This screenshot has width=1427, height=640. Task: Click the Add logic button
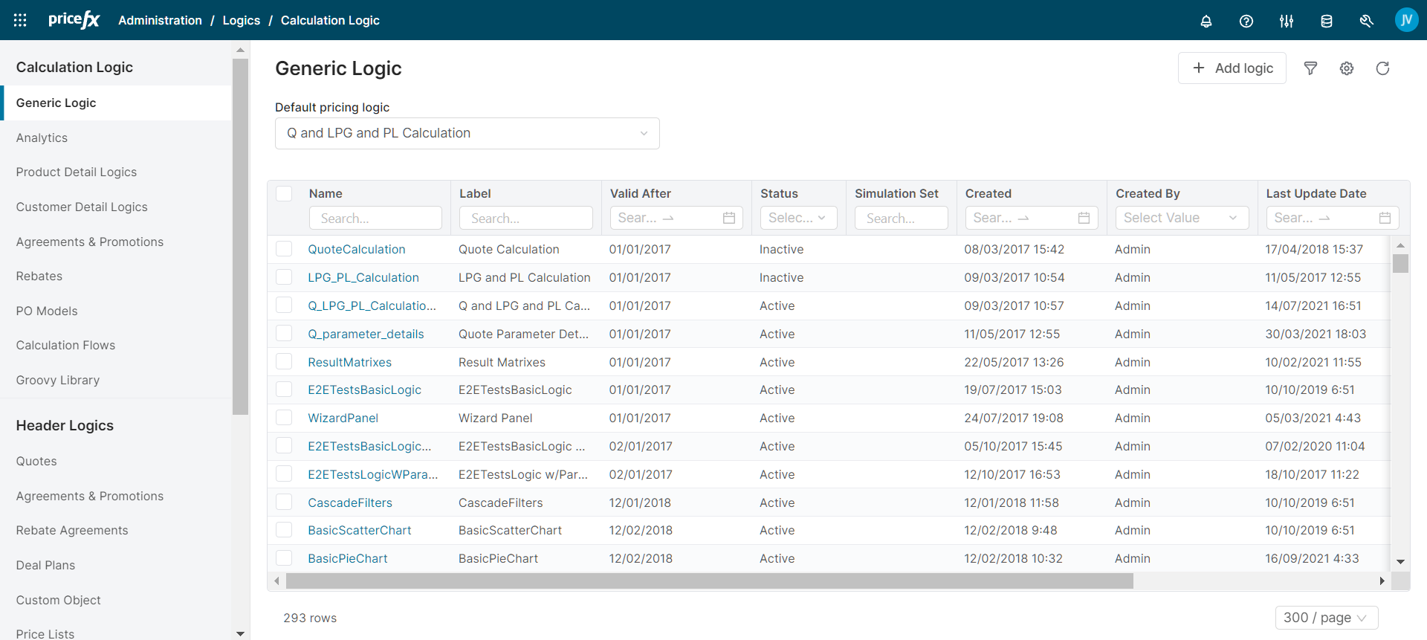point(1232,68)
